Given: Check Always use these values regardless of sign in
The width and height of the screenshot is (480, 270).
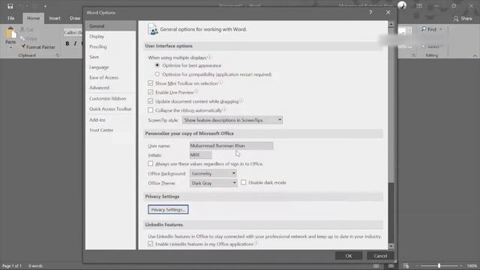Looking at the screenshot, I should point(150,163).
